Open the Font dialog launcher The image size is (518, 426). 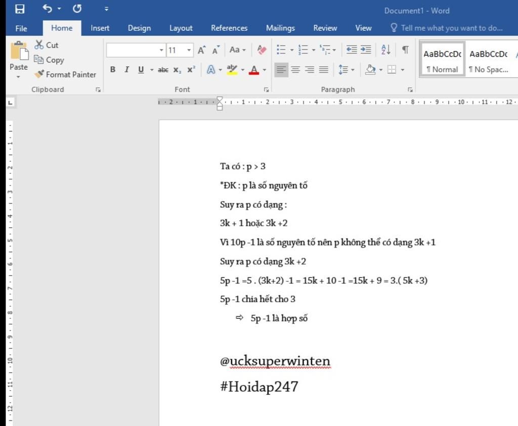266,90
